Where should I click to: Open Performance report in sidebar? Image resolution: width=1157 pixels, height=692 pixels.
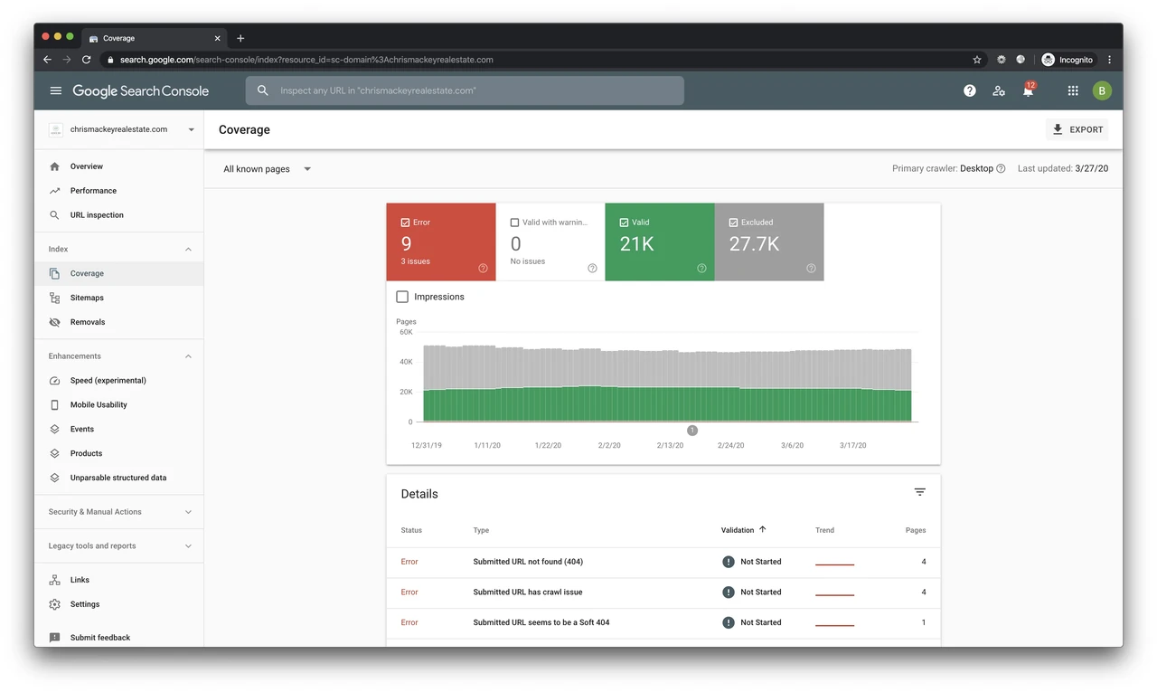pyautogui.click(x=119, y=191)
